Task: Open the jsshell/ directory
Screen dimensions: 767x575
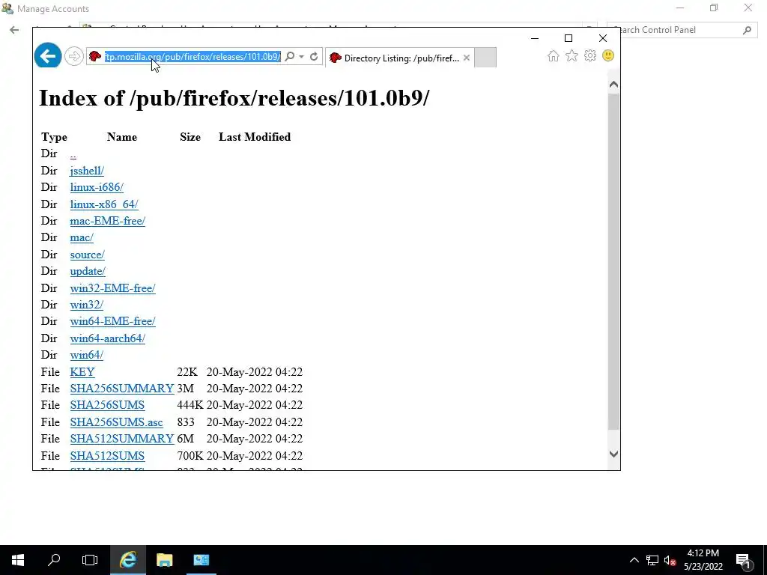Action: point(87,171)
